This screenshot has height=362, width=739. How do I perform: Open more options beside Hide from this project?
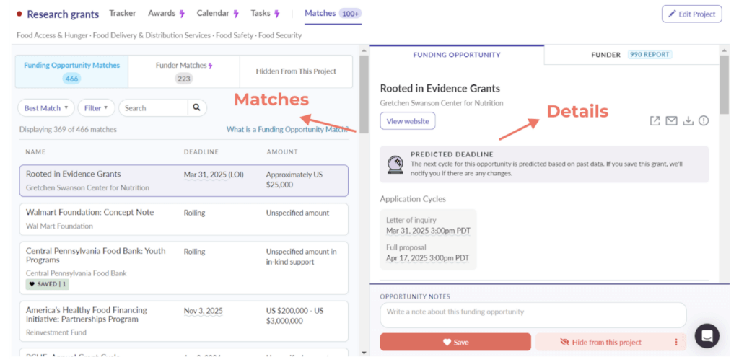tap(676, 342)
